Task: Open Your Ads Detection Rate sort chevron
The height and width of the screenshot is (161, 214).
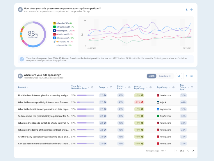Action: (x=89, y=87)
